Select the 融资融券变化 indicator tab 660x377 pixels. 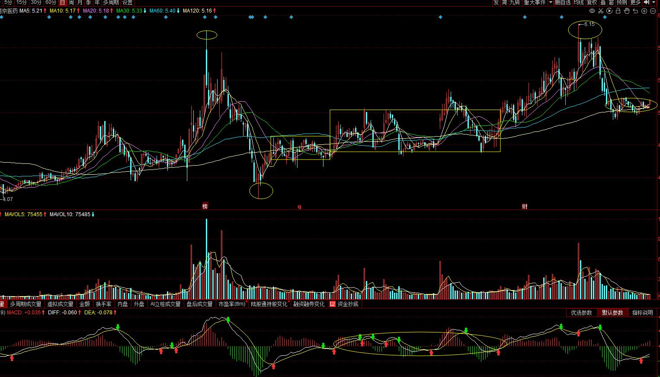[309, 304]
